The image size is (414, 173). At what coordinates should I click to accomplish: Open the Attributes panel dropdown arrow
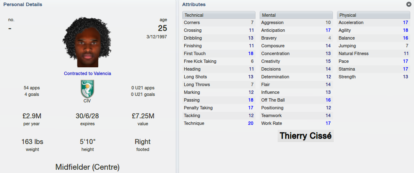[409, 4]
